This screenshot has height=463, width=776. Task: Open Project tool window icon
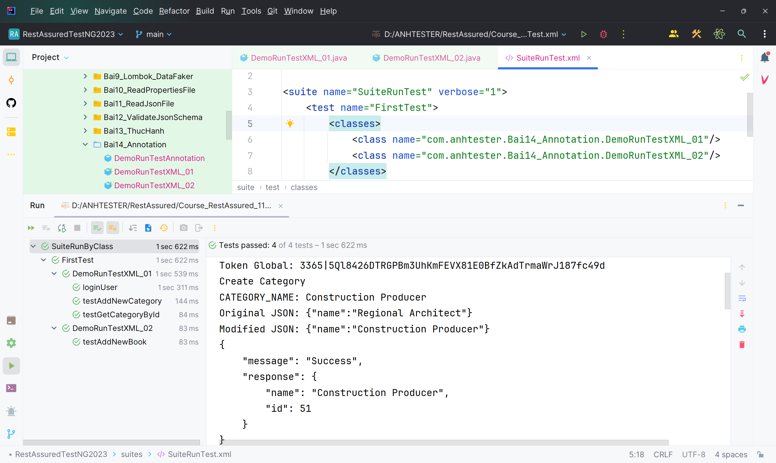11,57
